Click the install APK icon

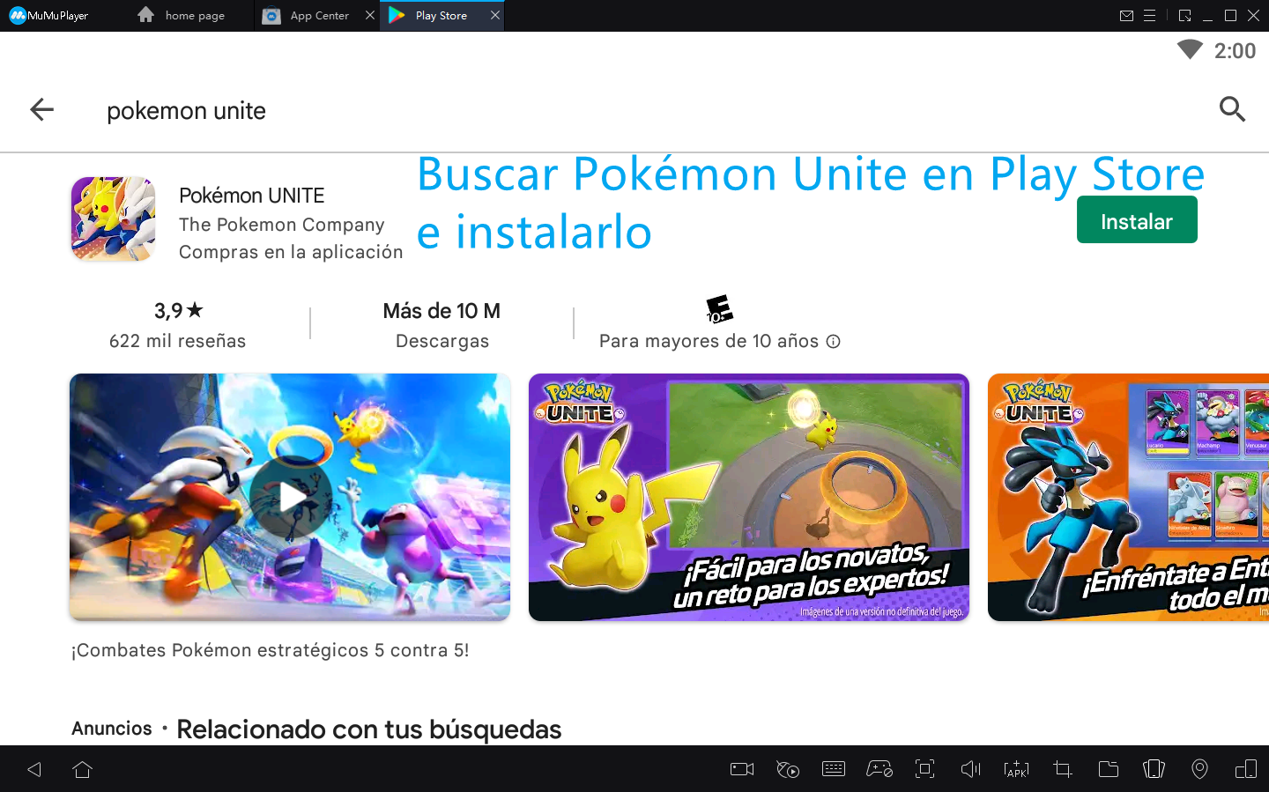pos(1016,769)
